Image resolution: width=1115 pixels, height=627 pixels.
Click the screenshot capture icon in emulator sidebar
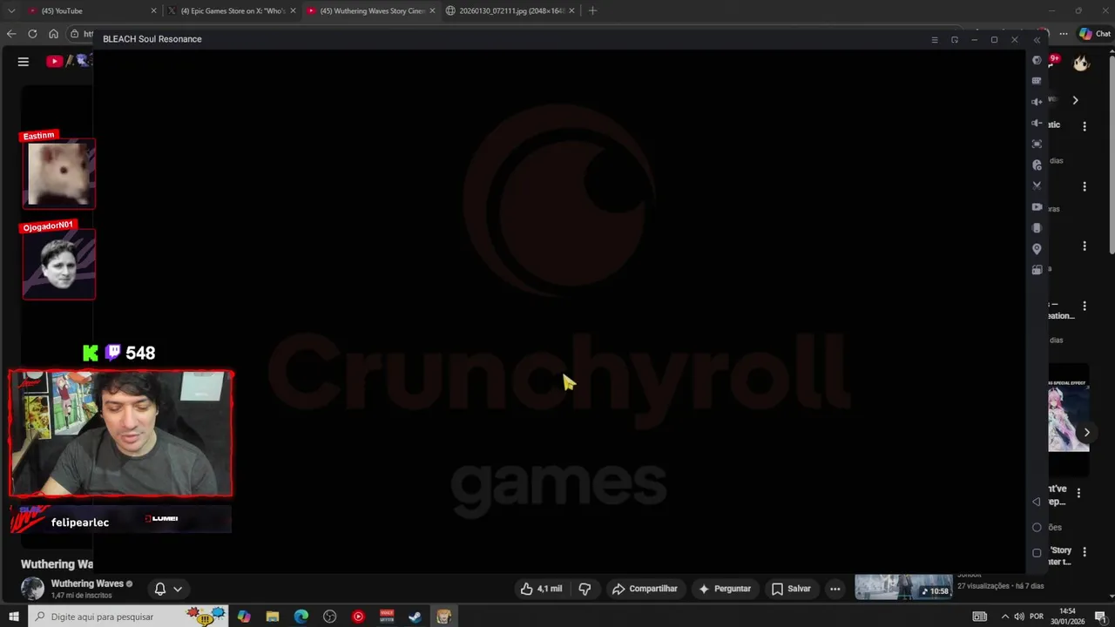coord(1037,144)
